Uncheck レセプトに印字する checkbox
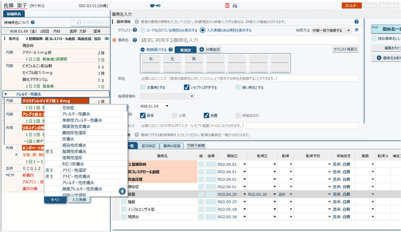Viewport: 401px width, 232px height. (187, 87)
